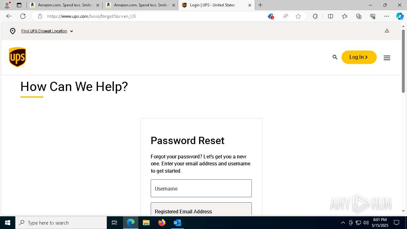
Task: Open the Edge shopping price tag icon
Action: pos(271,16)
